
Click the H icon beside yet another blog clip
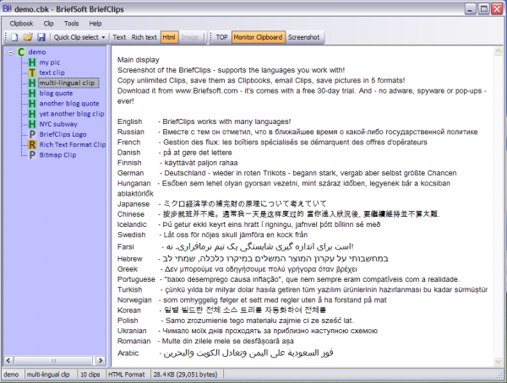pos(32,114)
